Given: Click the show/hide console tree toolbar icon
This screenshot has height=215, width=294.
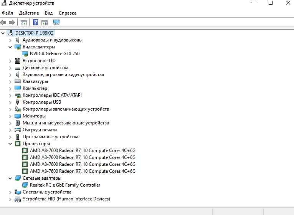Looking at the screenshot, I should coord(24,22).
